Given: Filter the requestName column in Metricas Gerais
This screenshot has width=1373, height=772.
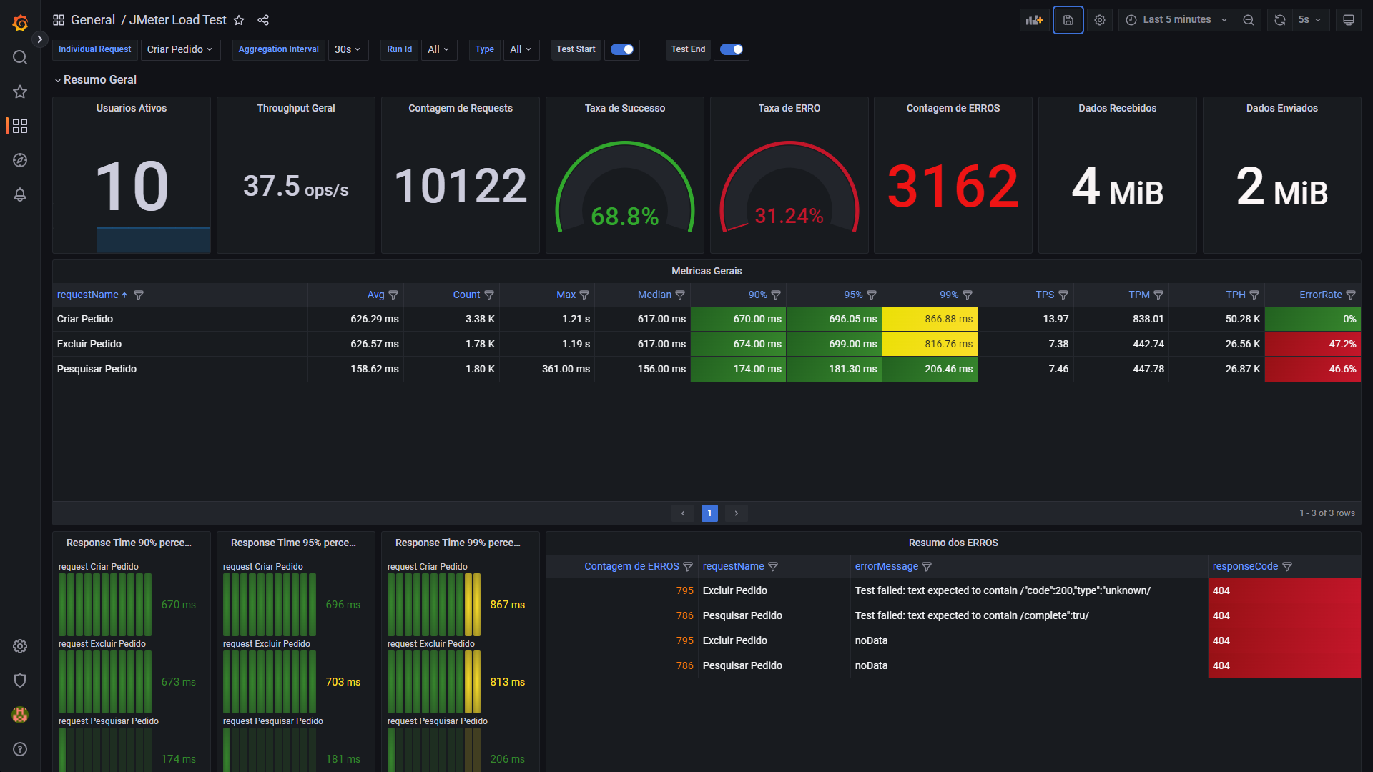Looking at the screenshot, I should point(139,295).
